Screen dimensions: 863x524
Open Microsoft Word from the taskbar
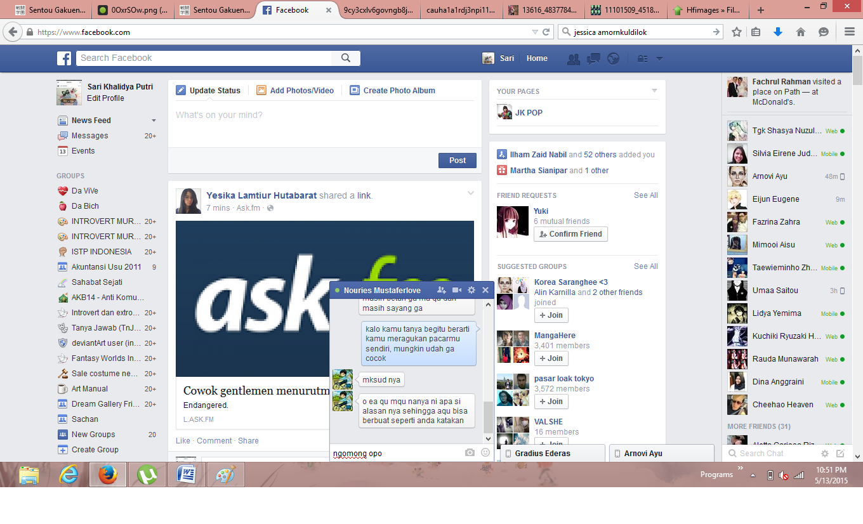tap(187, 475)
